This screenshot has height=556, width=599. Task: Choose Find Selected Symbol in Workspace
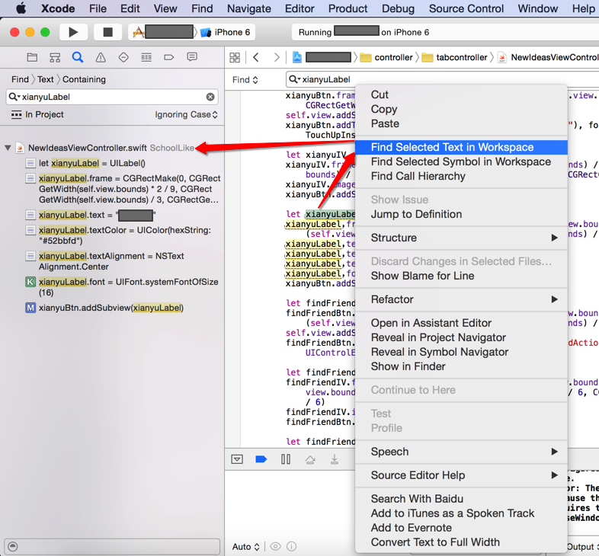click(x=461, y=162)
